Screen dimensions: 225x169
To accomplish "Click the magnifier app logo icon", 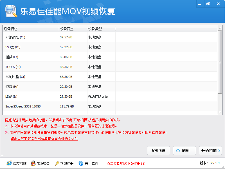I will 11,11.
